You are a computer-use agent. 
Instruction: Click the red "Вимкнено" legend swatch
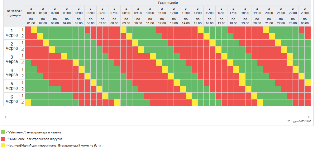pyautogui.click(x=3, y=139)
